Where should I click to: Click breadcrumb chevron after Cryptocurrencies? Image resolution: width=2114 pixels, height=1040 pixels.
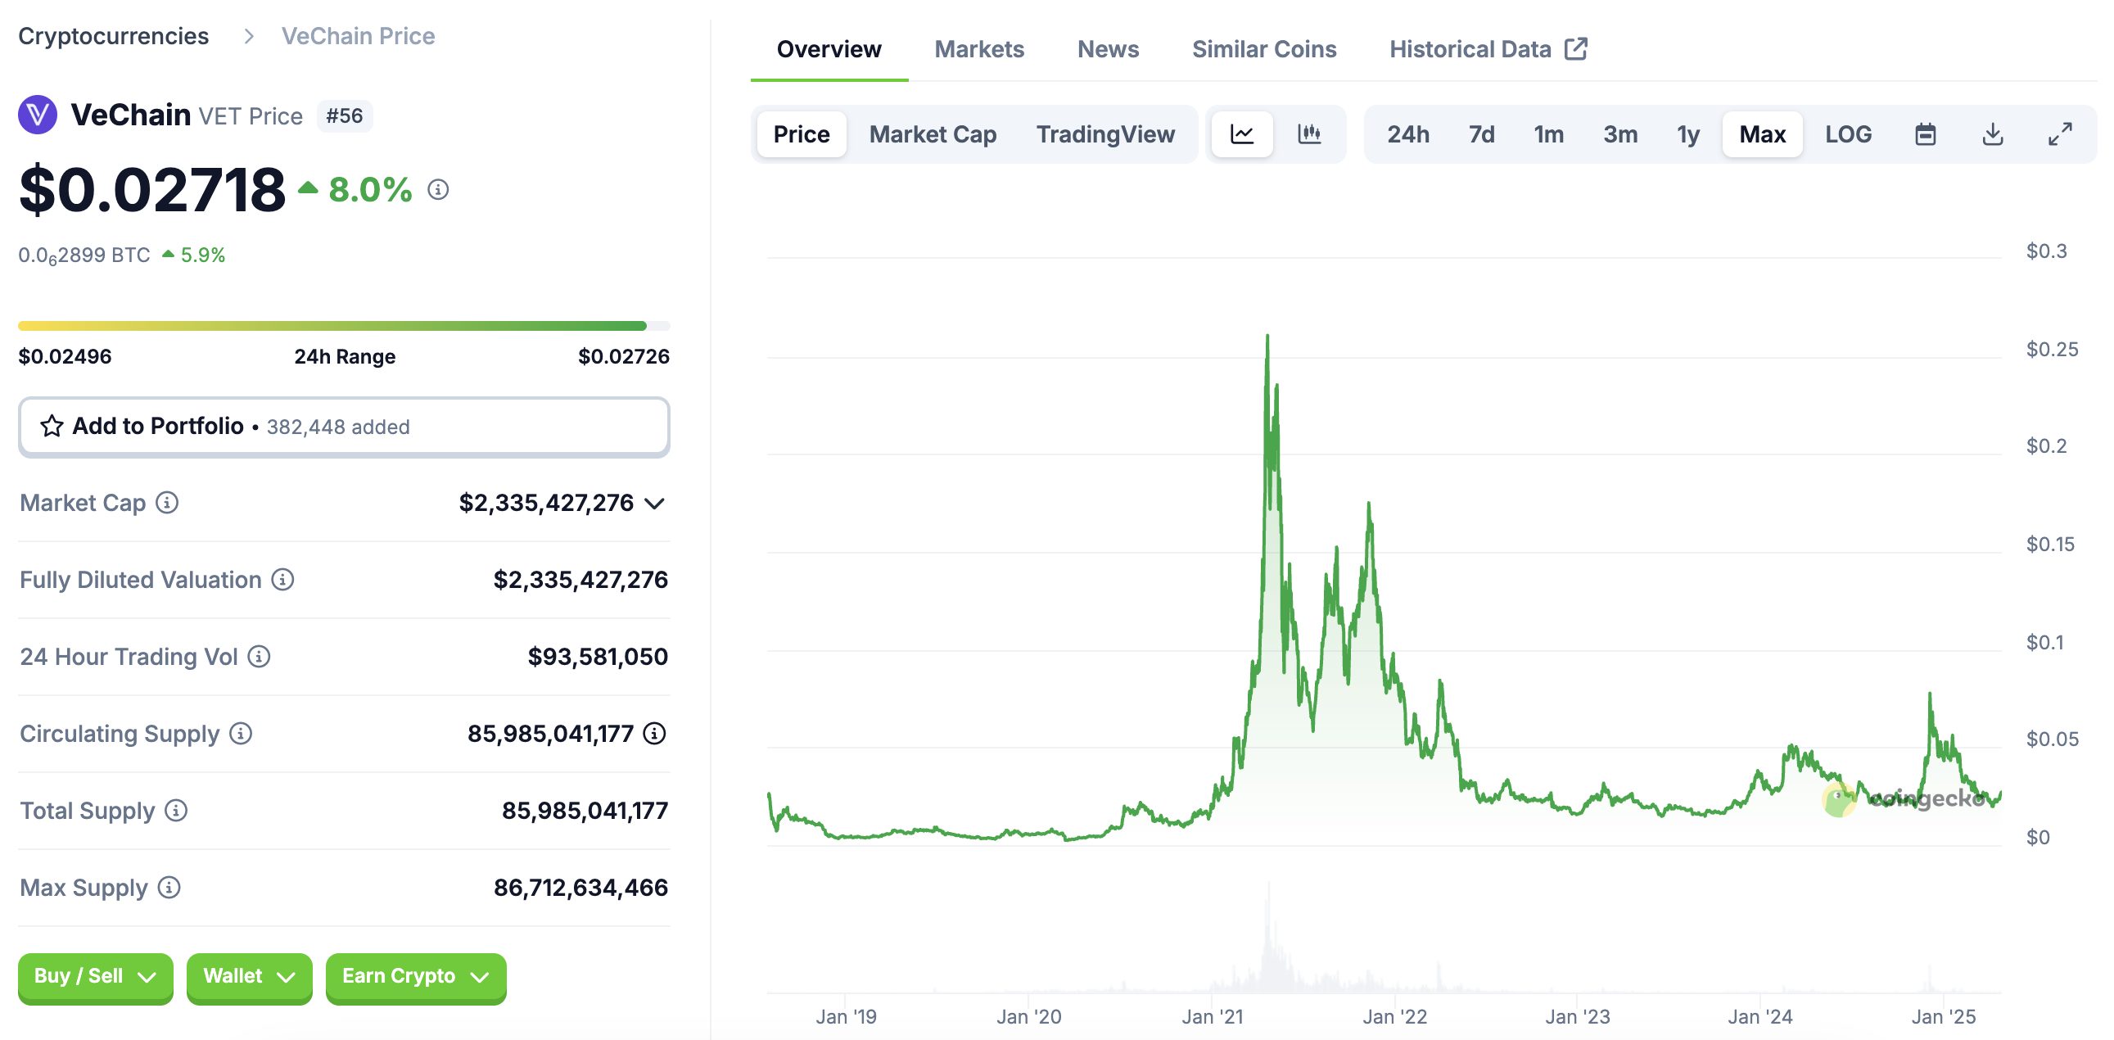pyautogui.click(x=249, y=36)
